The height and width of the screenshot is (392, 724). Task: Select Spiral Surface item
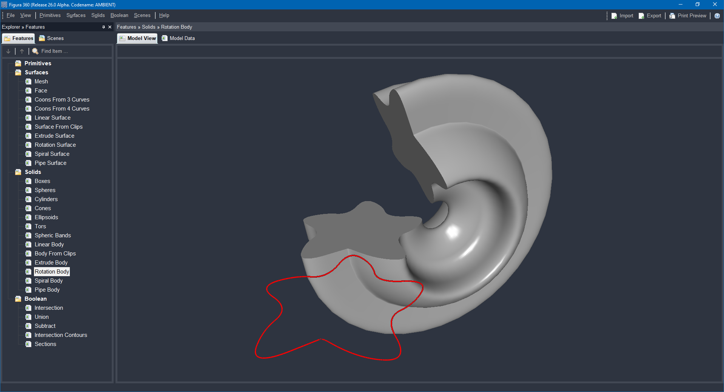tap(52, 154)
